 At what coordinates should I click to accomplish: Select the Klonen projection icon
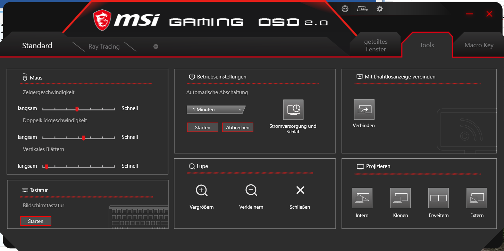click(400, 198)
